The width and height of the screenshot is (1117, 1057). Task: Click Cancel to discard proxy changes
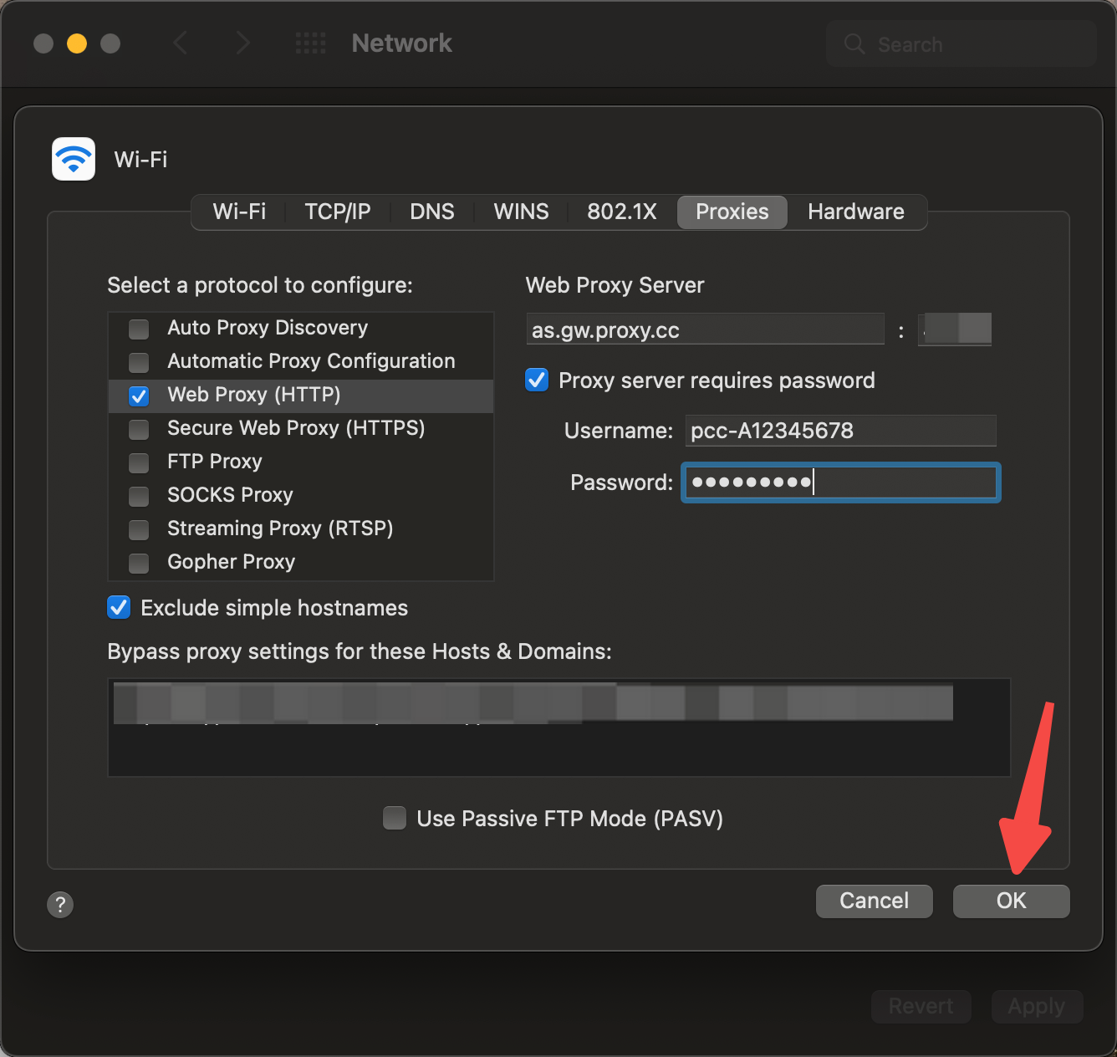tap(875, 901)
